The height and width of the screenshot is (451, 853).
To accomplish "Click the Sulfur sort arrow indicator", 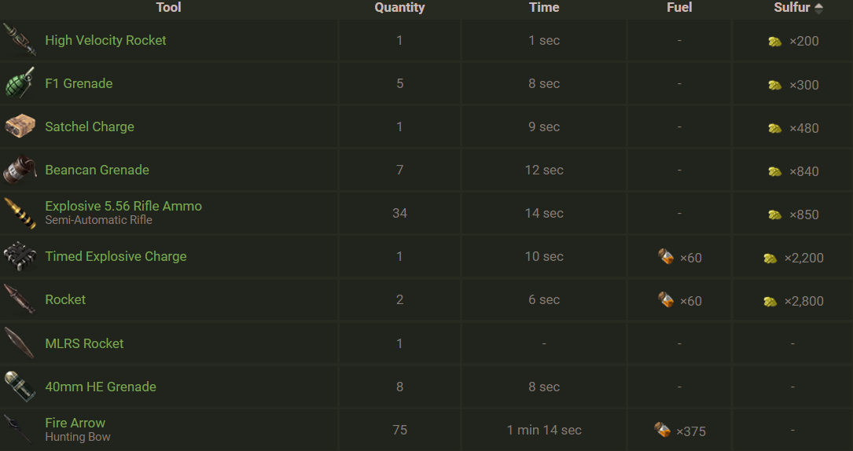I will click(819, 8).
